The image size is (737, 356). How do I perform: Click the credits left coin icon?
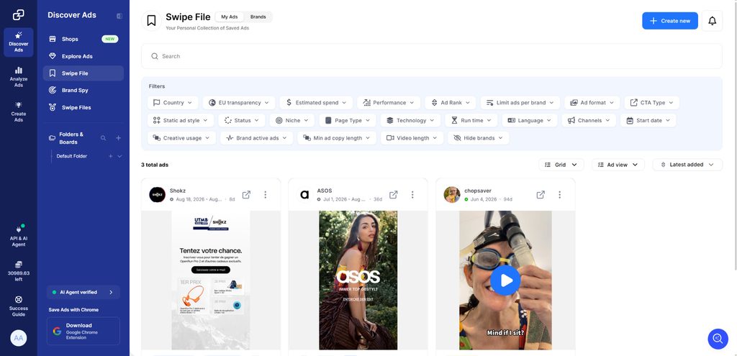pyautogui.click(x=18, y=265)
